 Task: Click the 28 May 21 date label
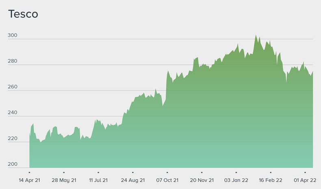click(x=64, y=180)
